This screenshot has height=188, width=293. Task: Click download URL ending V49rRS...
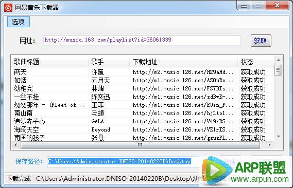coord(183,121)
